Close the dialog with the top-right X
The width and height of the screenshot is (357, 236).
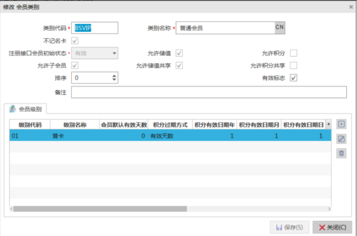(x=351, y=7)
